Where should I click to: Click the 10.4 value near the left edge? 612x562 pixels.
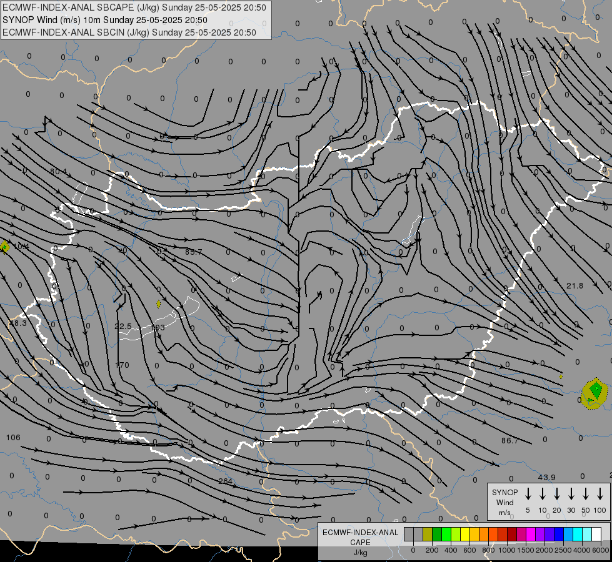point(21,247)
